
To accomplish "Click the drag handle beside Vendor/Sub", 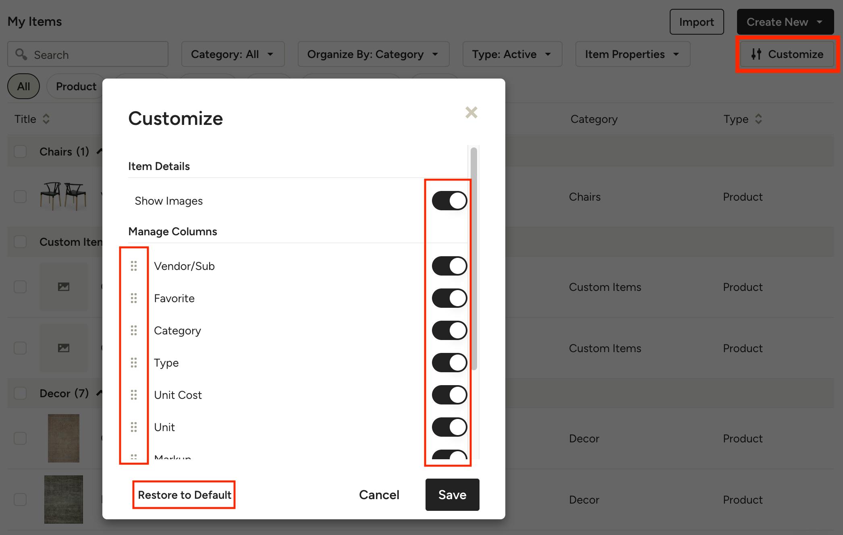I will 134,266.
